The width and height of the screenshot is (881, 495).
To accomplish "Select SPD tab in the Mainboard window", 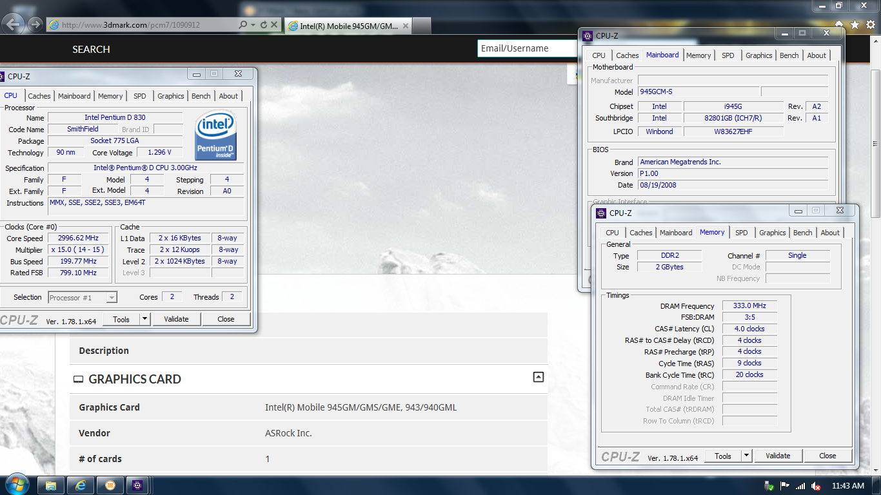I will 728,55.
